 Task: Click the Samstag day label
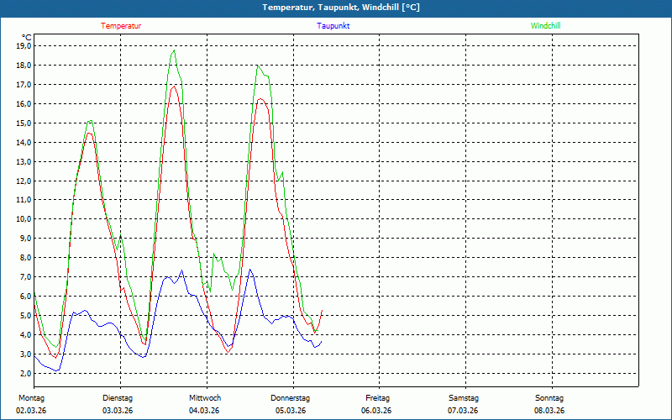463,398
